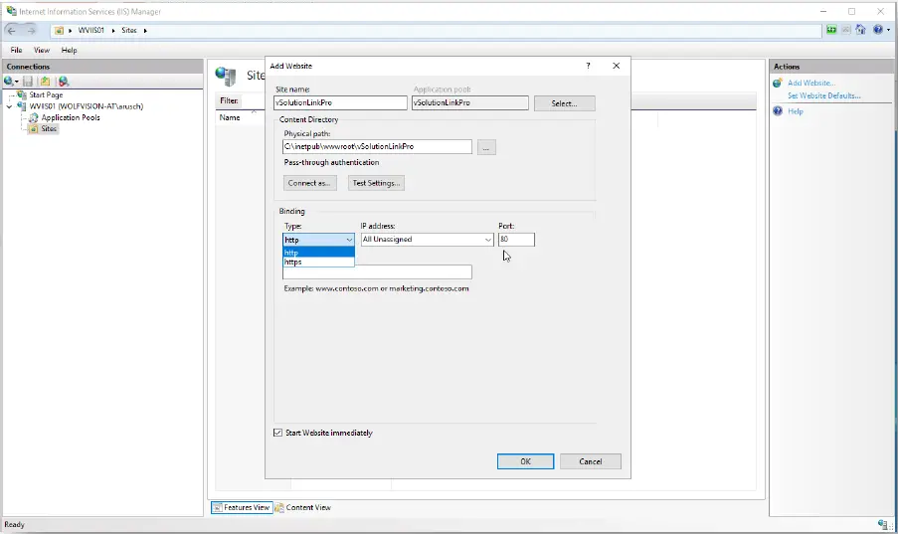Click the Back navigation arrow
This screenshot has height=534, width=898.
click(13, 30)
